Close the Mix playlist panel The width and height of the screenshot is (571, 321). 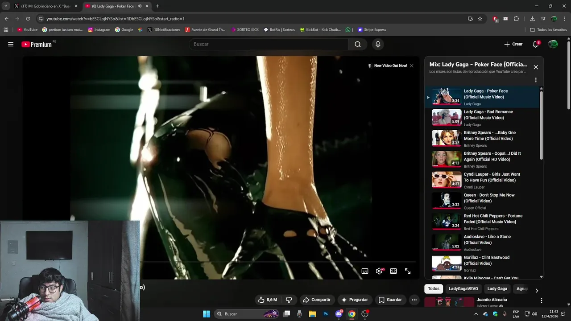(x=536, y=67)
